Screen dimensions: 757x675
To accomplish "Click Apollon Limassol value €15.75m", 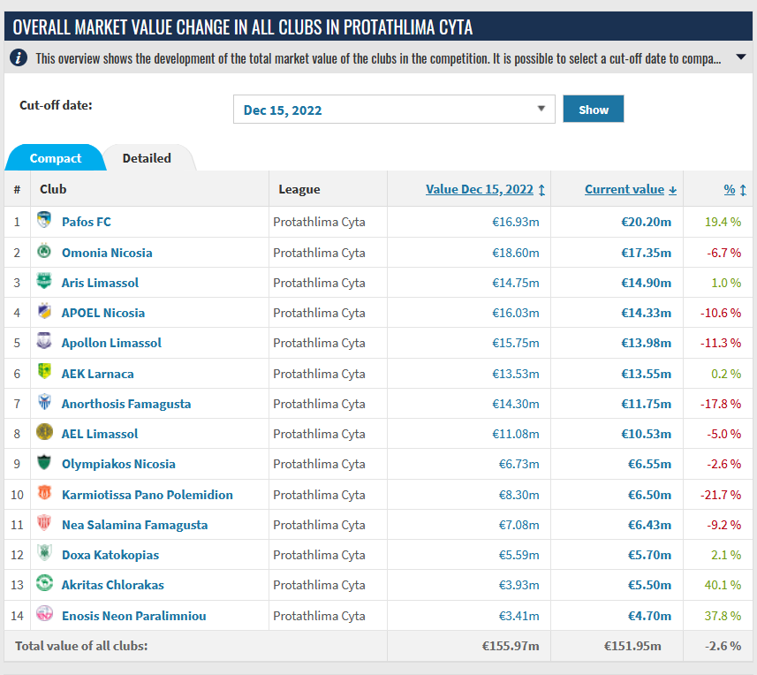I will [x=516, y=343].
